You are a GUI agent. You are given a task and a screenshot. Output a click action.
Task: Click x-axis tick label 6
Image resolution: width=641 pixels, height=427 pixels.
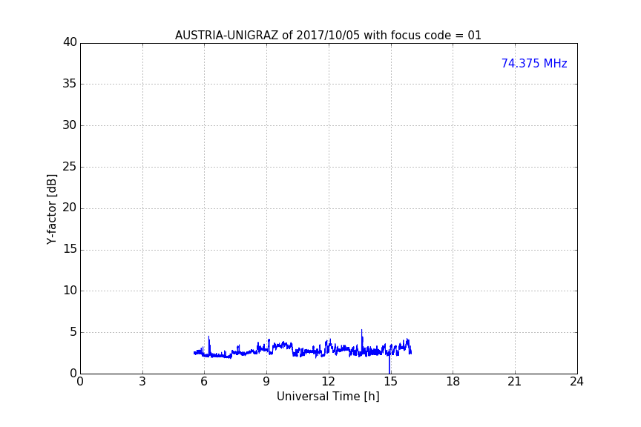point(204,382)
